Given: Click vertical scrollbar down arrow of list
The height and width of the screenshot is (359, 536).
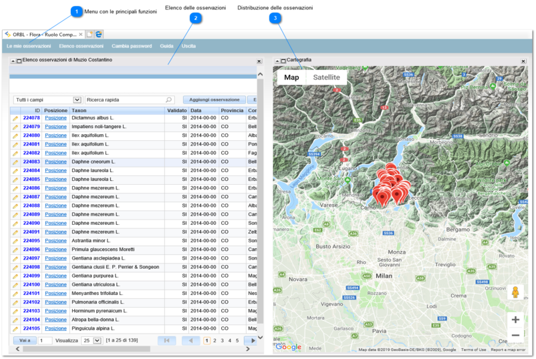Looking at the screenshot, I should point(260,338).
